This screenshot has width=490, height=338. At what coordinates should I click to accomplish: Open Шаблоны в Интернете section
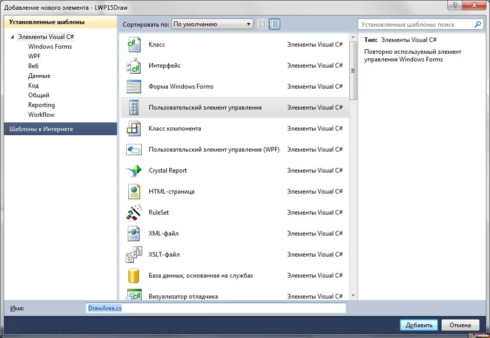pos(61,129)
